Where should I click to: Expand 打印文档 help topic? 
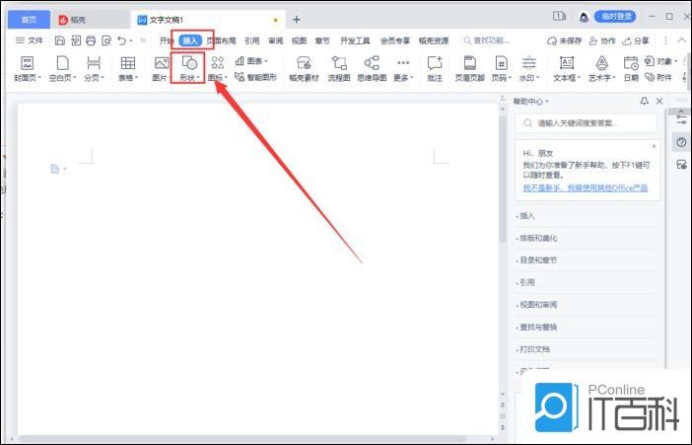(x=533, y=349)
